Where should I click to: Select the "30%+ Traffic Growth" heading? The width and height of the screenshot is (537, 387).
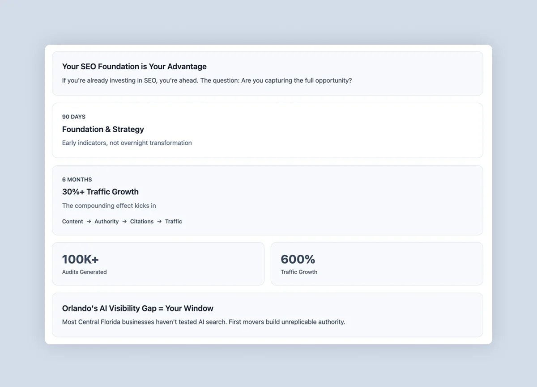pyautogui.click(x=100, y=192)
